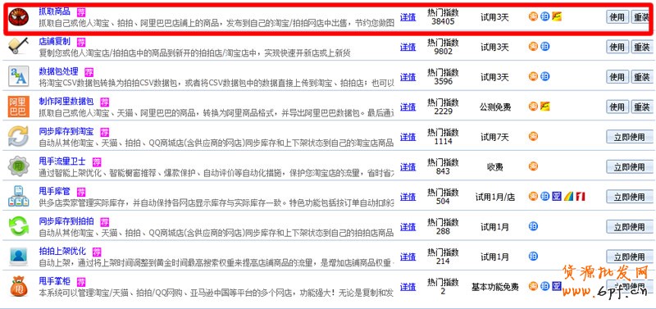Click the blue person icon for 拍拍上架优化
The height and width of the screenshot is (309, 656).
(x=18, y=257)
